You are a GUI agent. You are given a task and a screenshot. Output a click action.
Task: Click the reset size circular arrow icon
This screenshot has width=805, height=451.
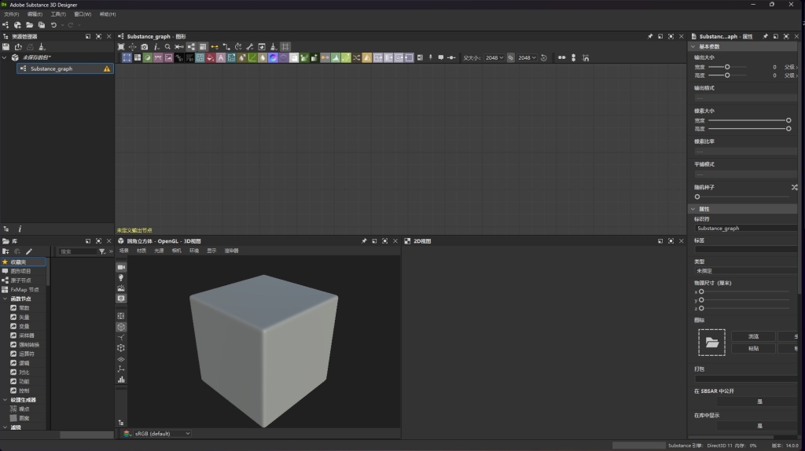(544, 58)
